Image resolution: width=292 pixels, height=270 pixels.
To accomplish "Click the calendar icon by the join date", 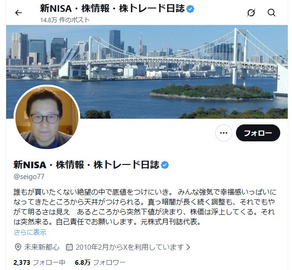I will tap(69, 247).
